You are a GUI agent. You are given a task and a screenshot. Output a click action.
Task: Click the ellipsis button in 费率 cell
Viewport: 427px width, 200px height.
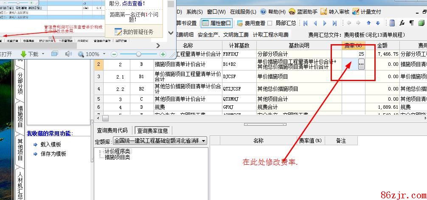point(361,64)
